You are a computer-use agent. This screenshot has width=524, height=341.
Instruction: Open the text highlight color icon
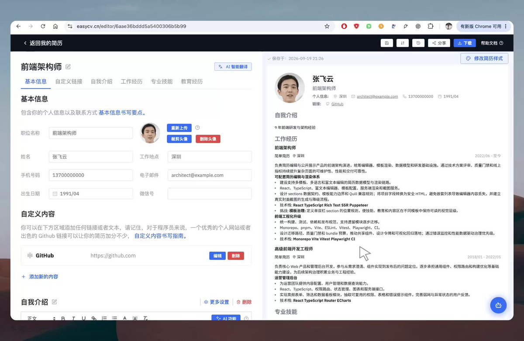[135, 318]
